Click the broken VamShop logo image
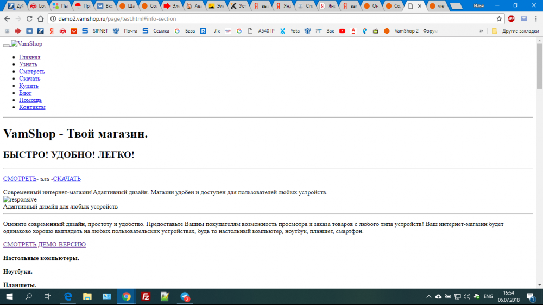The height and width of the screenshot is (305, 543). [x=27, y=43]
